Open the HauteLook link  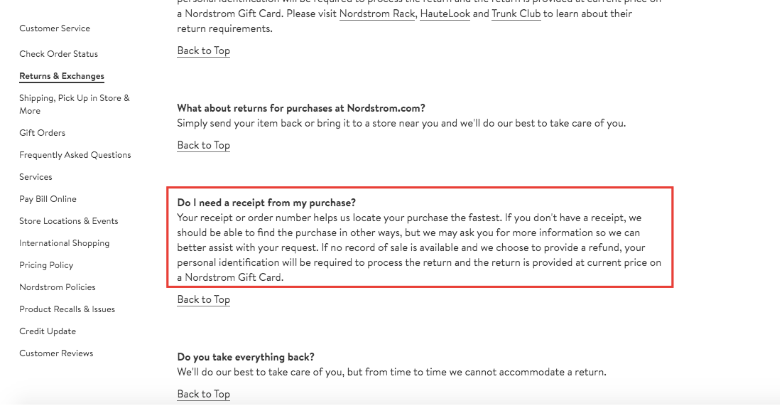tap(445, 14)
